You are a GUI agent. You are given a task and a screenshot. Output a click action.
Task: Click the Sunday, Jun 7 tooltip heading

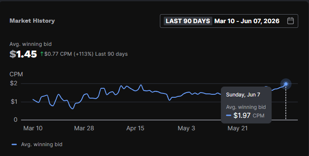pyautogui.click(x=243, y=95)
